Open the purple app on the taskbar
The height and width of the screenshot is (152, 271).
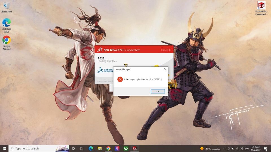point(117,148)
